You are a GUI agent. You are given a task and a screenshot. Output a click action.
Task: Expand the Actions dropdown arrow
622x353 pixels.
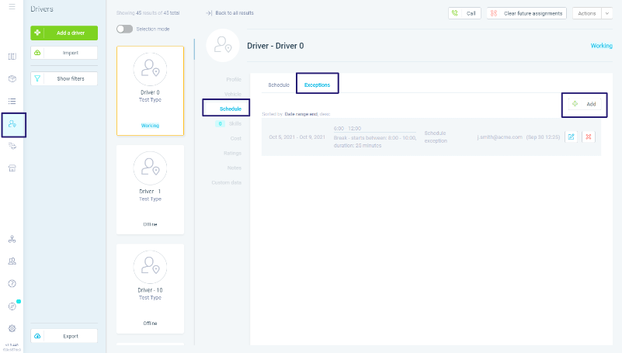tap(607, 13)
